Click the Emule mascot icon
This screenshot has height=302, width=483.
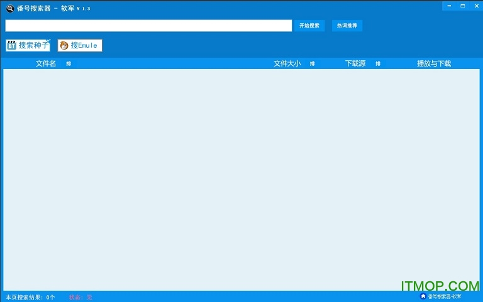click(x=64, y=45)
